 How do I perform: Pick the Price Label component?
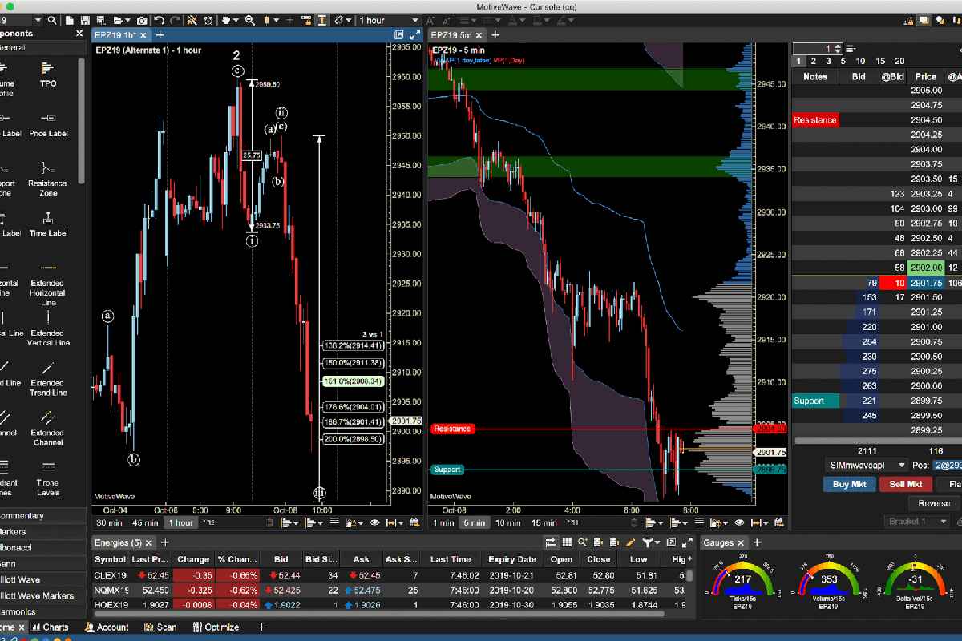tap(47, 124)
